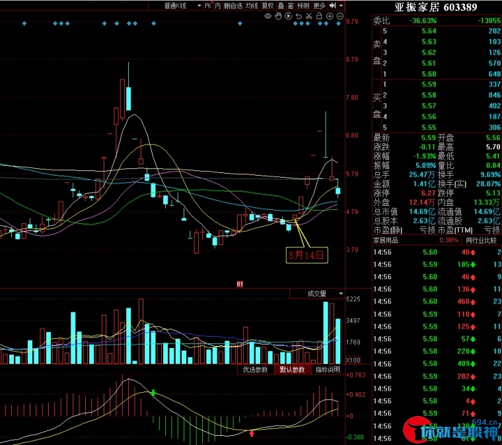Select the tick row with volume 460
Viewport: 502px width, 445px height.
tap(437, 301)
